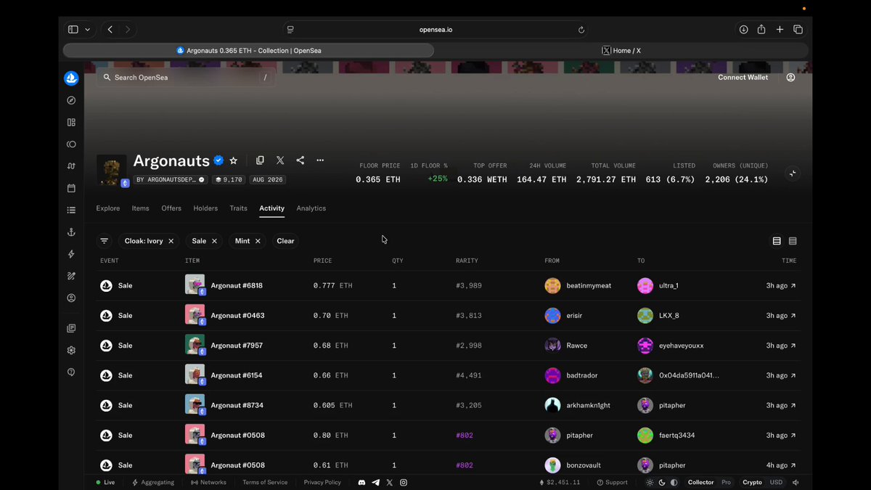Open the Traits tab
The height and width of the screenshot is (490, 871).
239,208
